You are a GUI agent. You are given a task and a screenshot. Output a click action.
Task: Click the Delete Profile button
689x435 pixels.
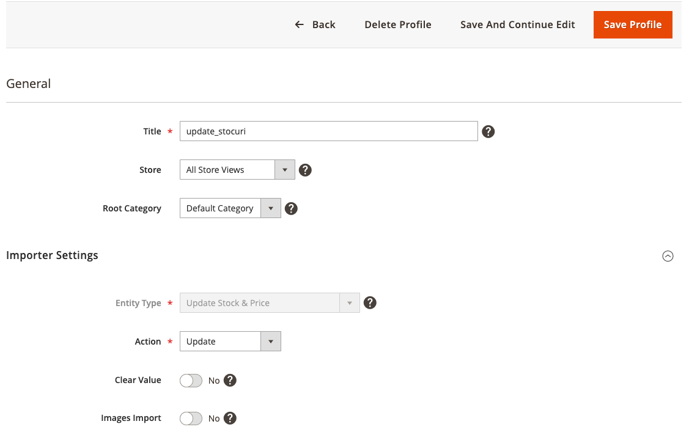[397, 24]
